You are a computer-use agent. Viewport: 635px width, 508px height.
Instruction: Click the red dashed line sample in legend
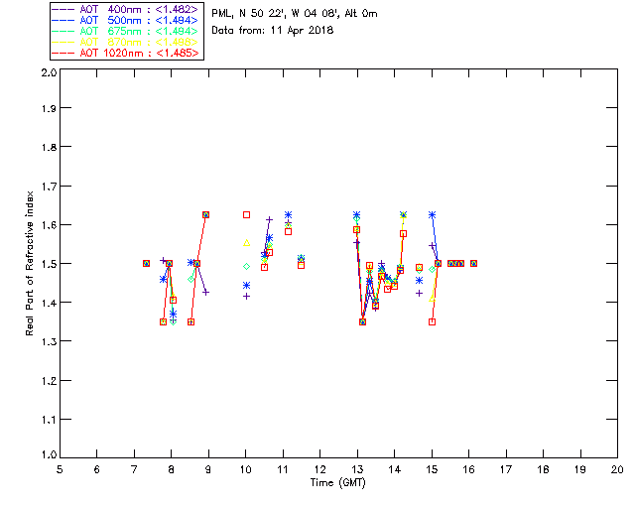63,53
